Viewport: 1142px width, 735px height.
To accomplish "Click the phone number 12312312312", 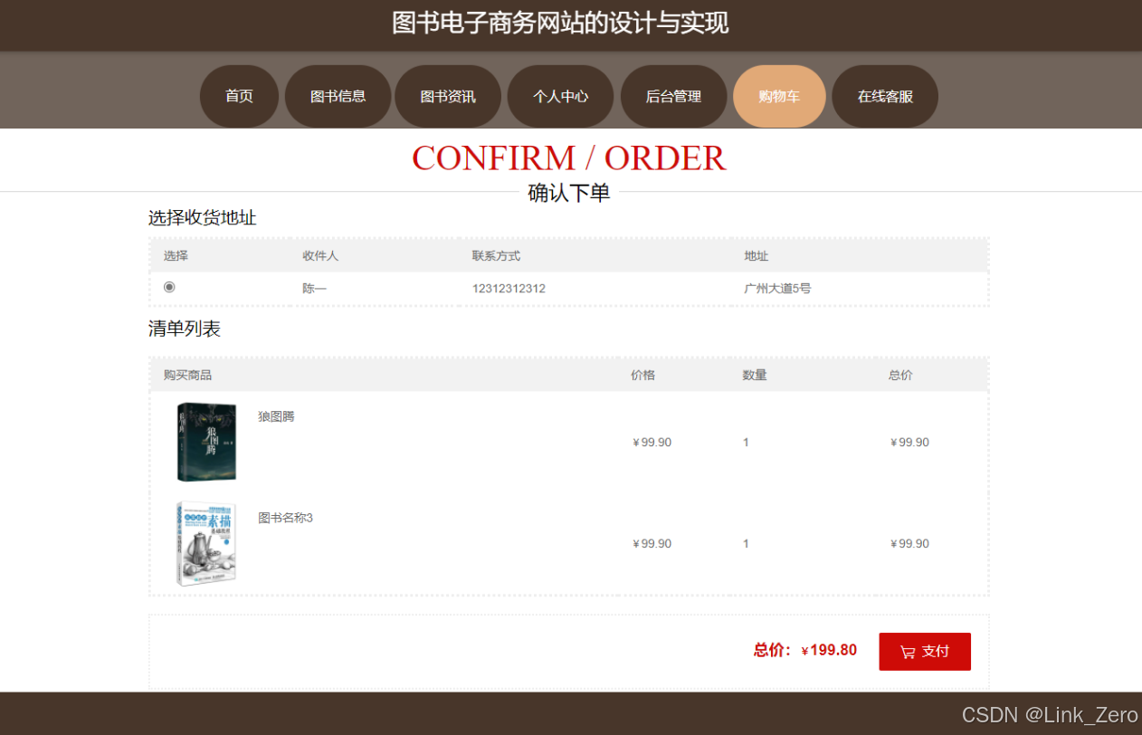I will click(x=509, y=289).
